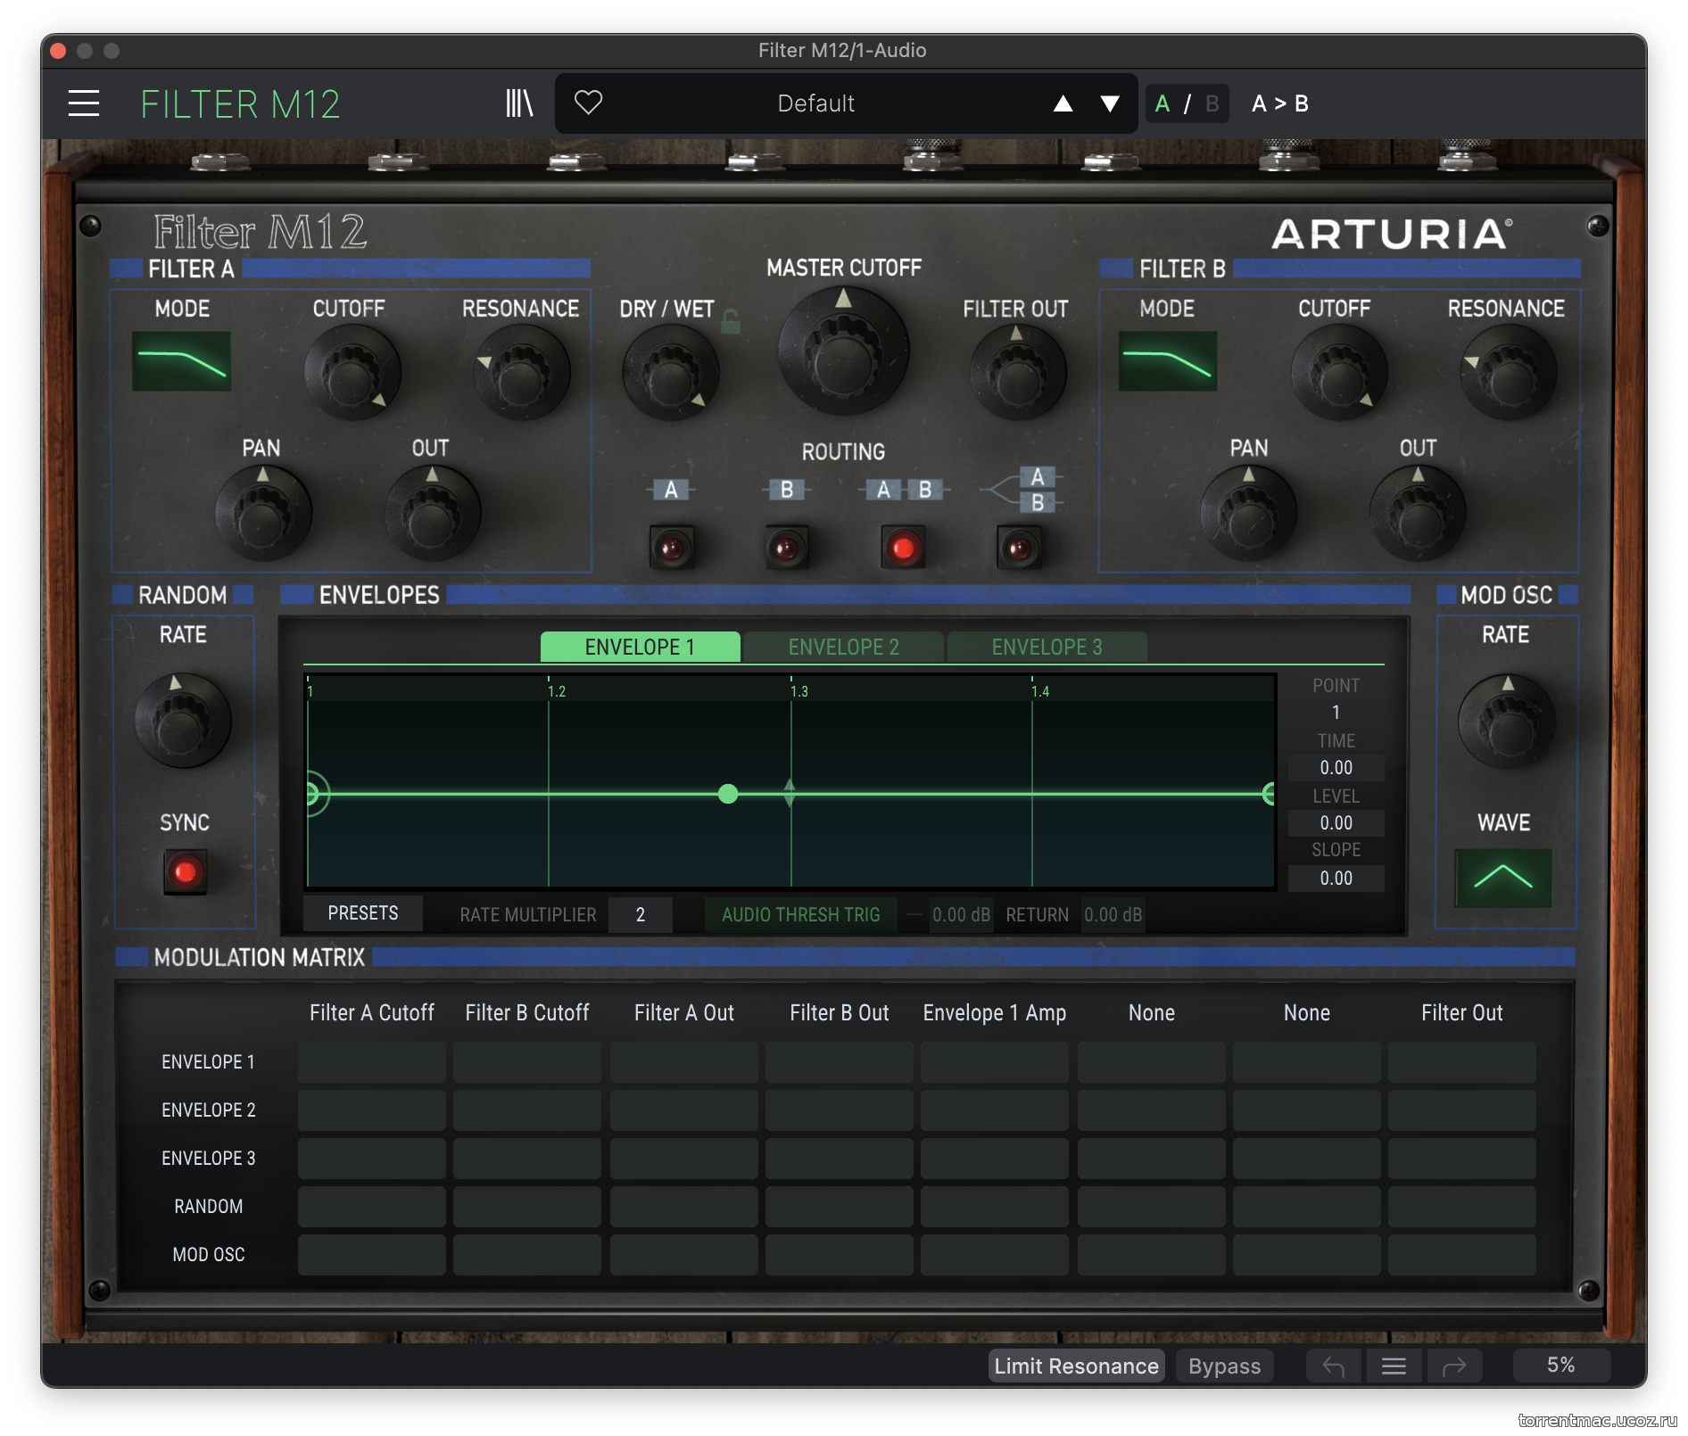Switch to the Envelope 2 tab

[843, 647]
